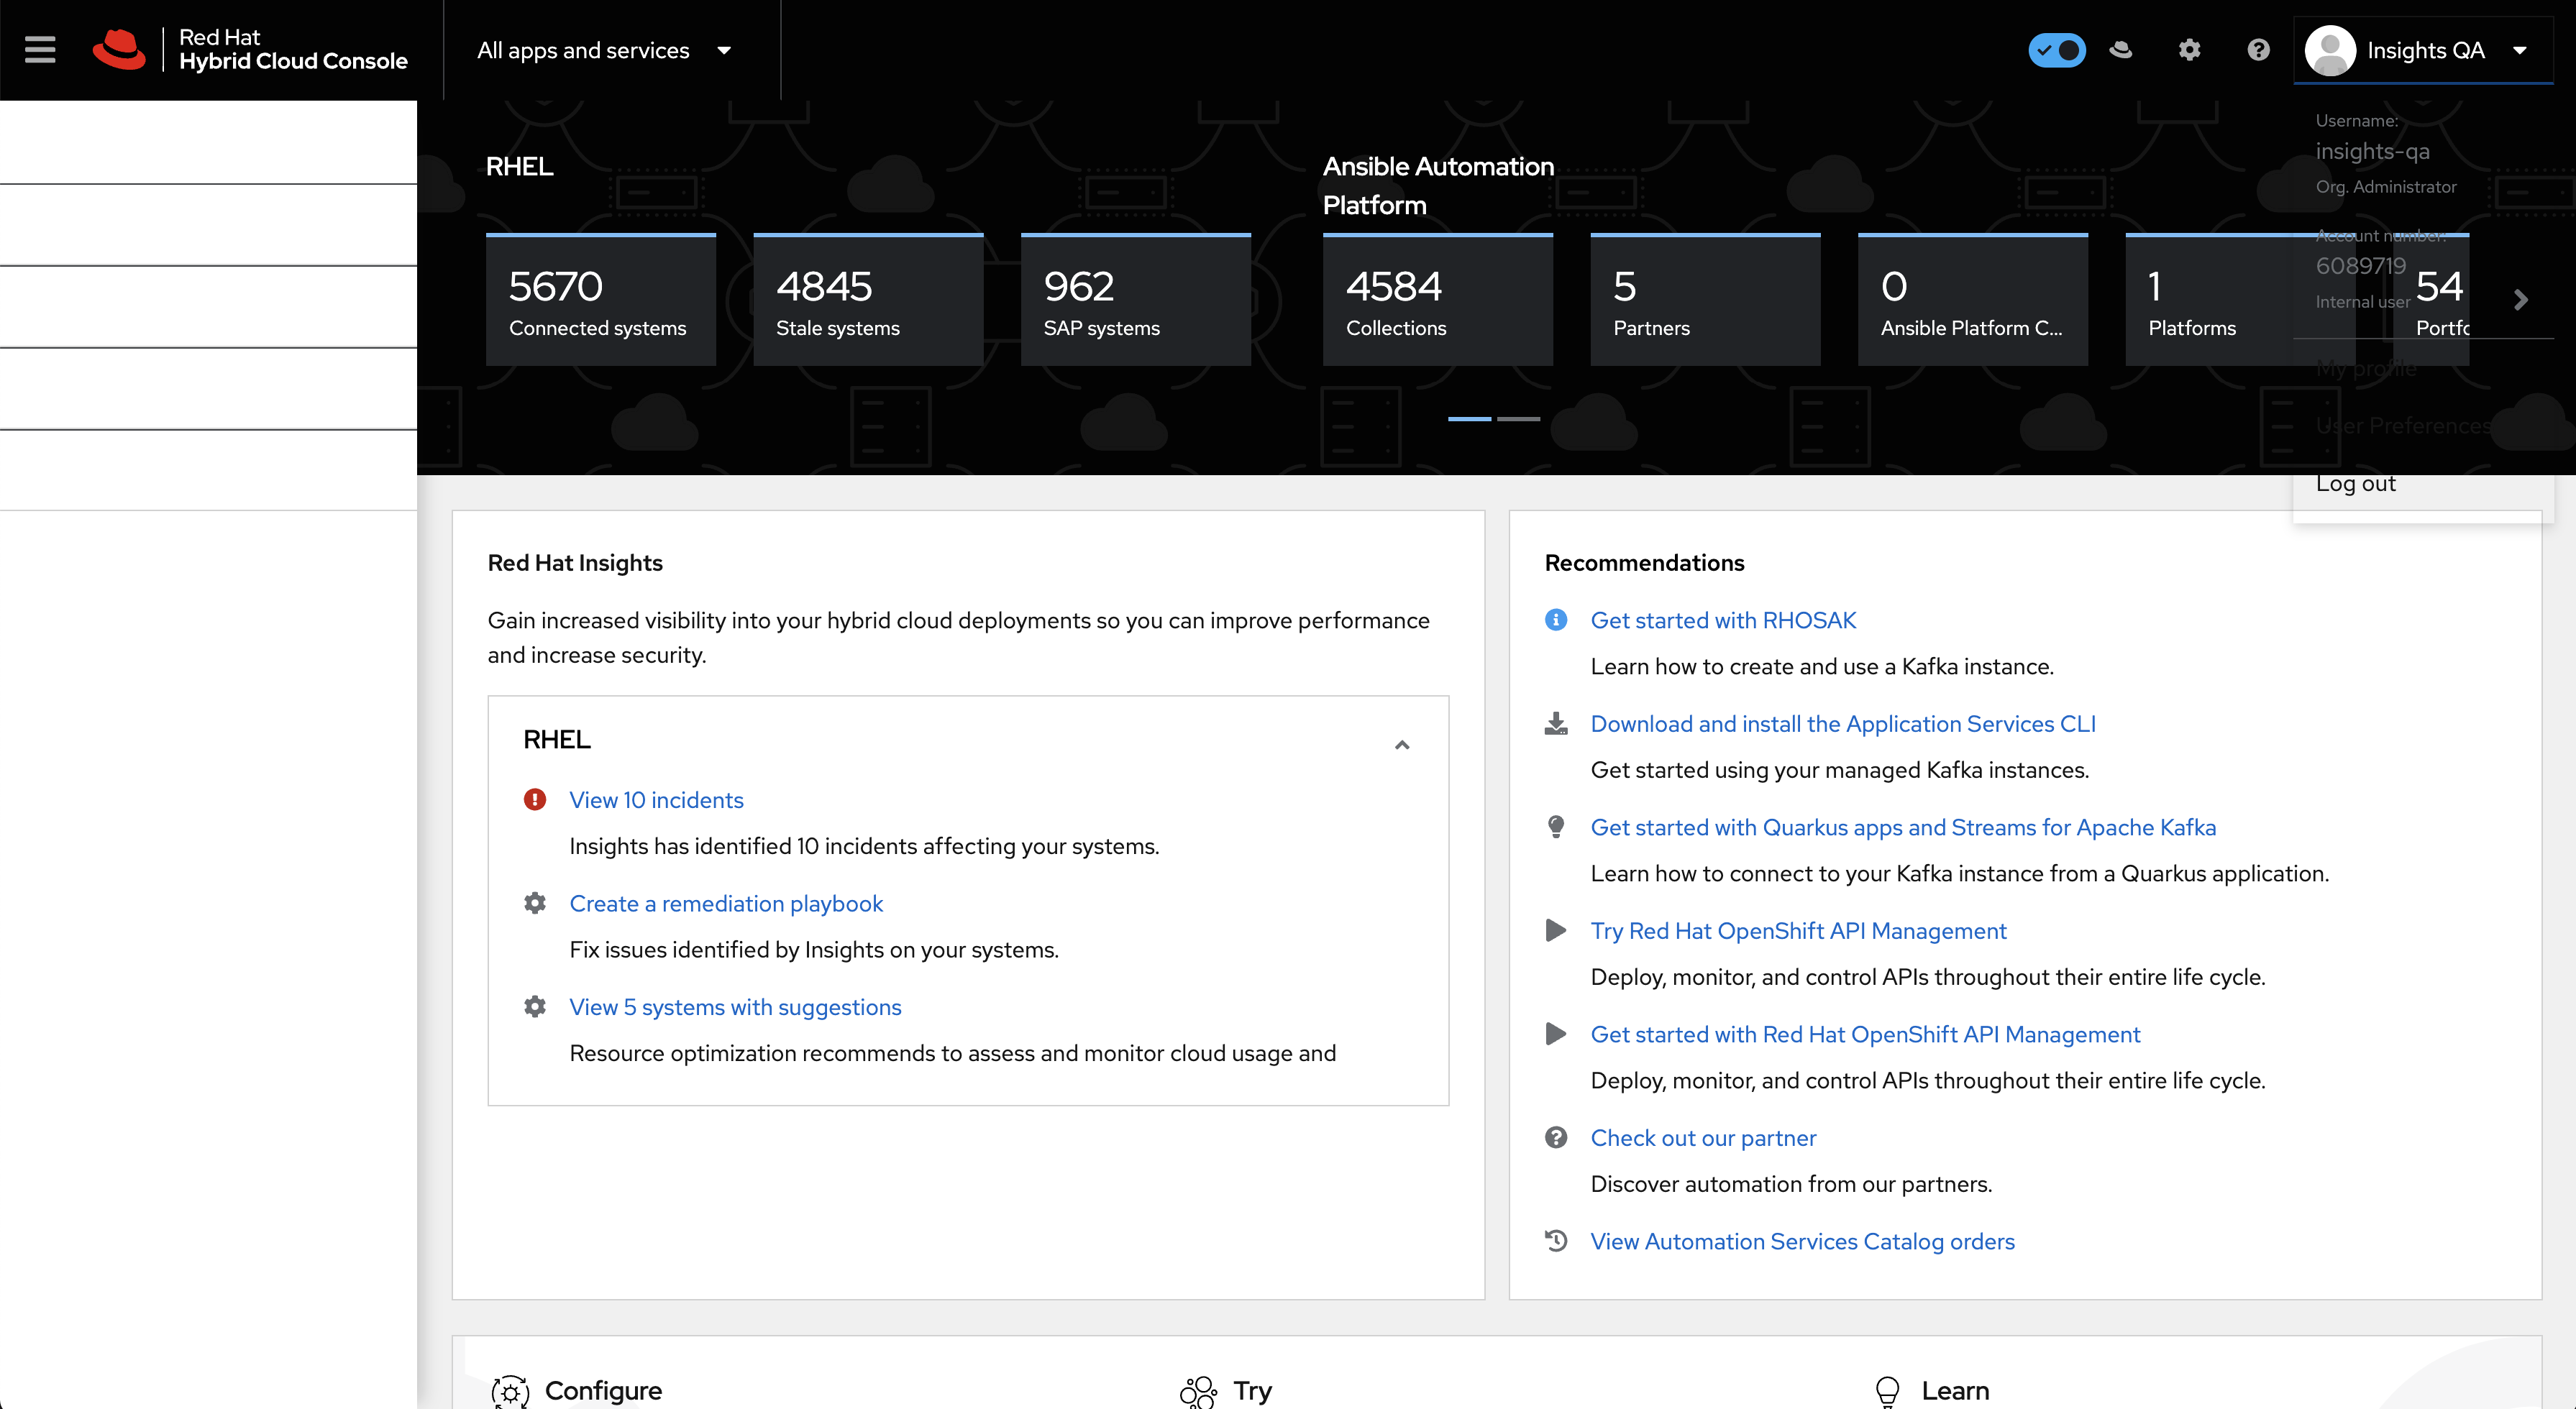Click the red incidents alert icon
Screen dimensions: 2576x1409
click(x=535, y=799)
